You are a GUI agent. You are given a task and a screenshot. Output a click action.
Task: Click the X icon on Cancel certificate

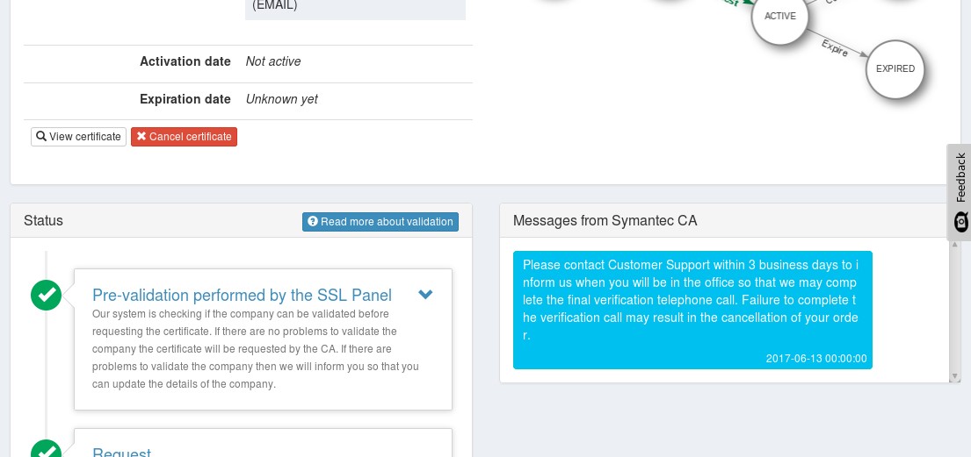(x=141, y=136)
